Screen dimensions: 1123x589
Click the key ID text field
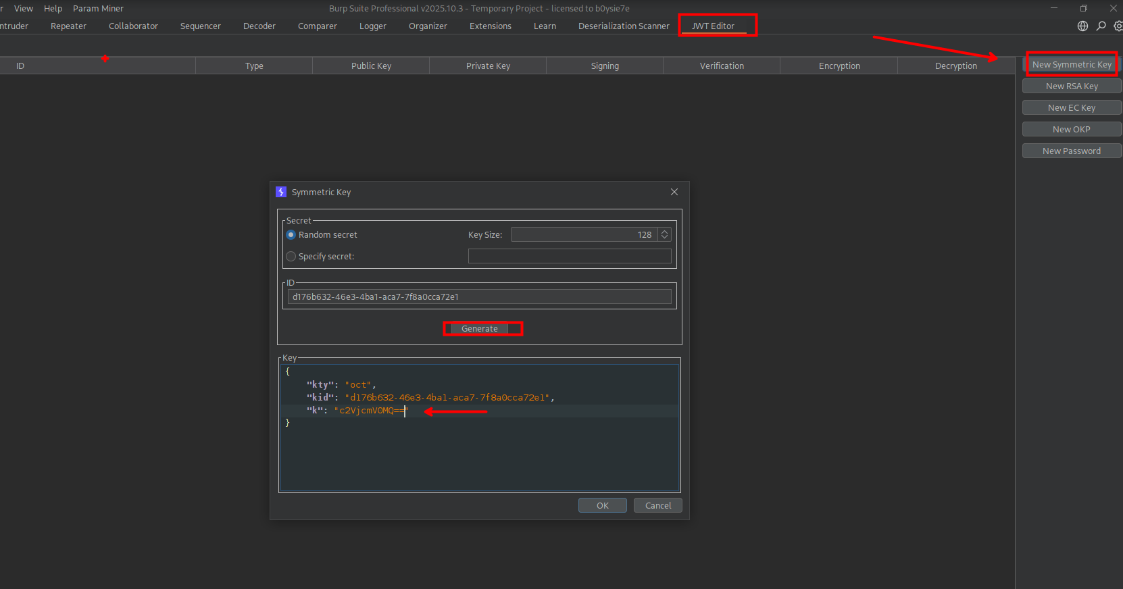pyautogui.click(x=479, y=297)
